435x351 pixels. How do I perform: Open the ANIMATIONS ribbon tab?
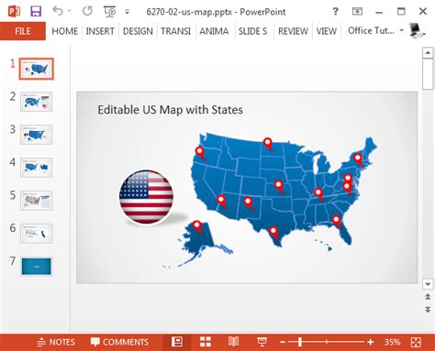(x=214, y=31)
